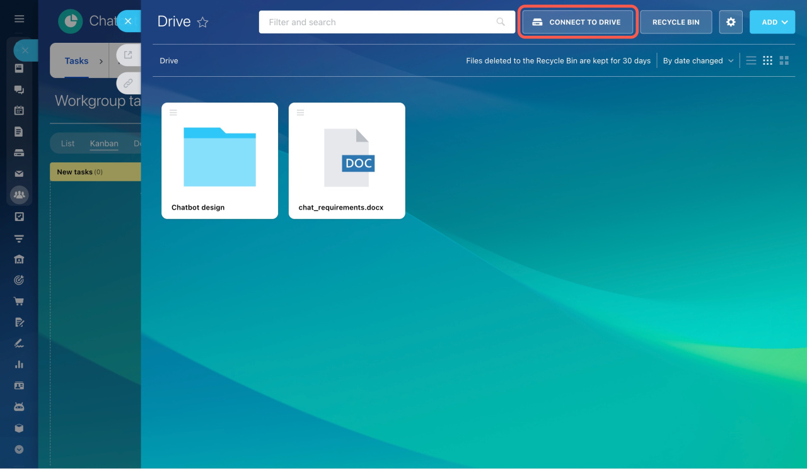Open the hamburger menu in left sidebar

pyautogui.click(x=19, y=19)
